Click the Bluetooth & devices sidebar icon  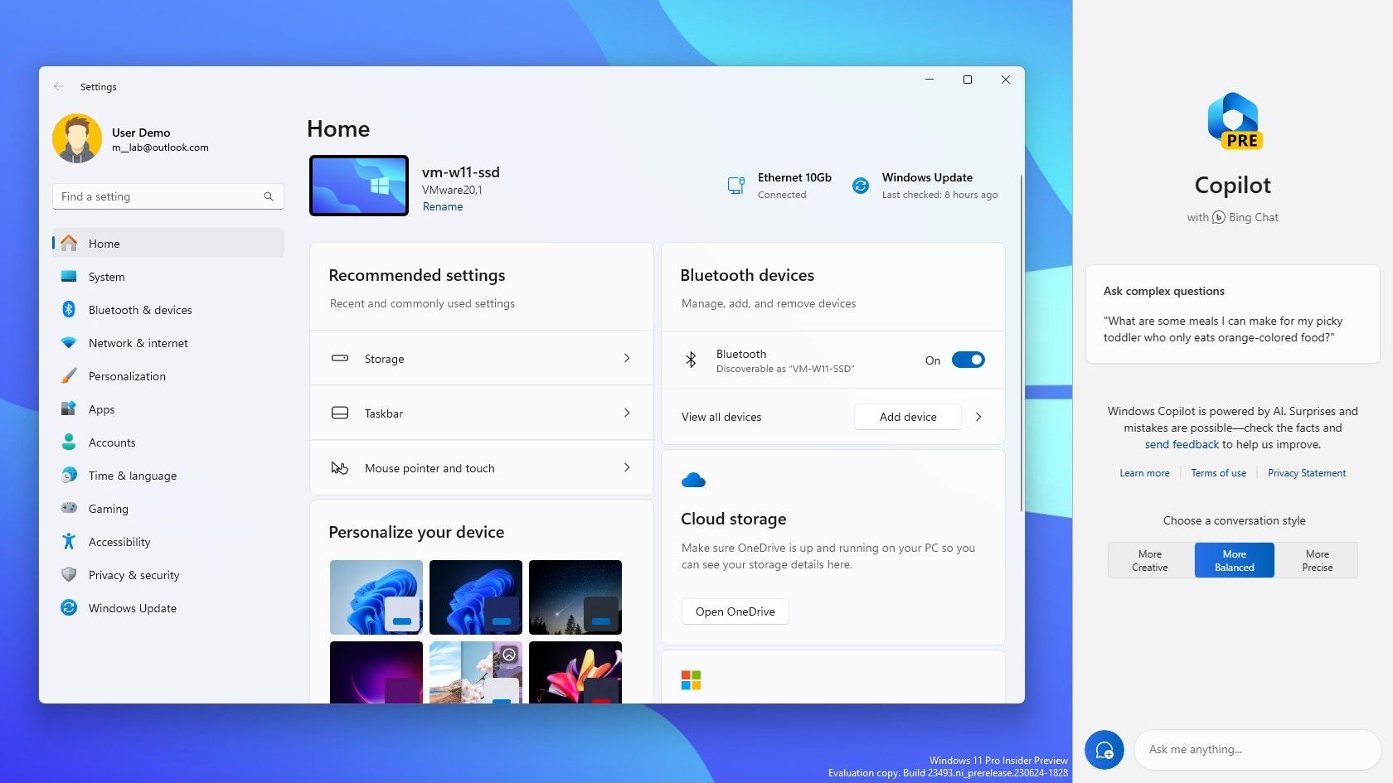[69, 309]
